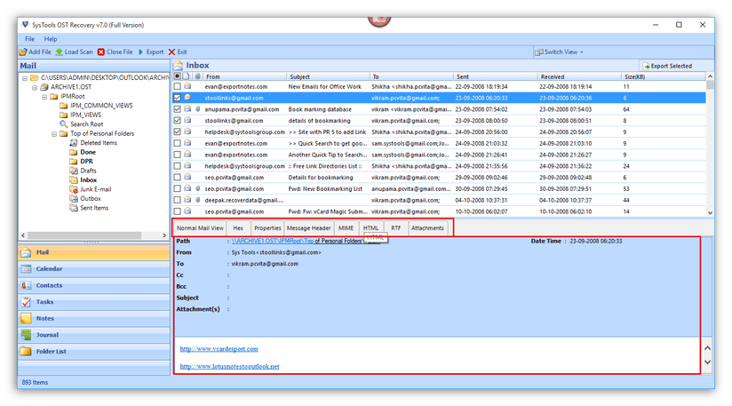Screen dimensions: 732x406
Task: Check the Another Quick Tip to Search email
Action: click(x=177, y=155)
